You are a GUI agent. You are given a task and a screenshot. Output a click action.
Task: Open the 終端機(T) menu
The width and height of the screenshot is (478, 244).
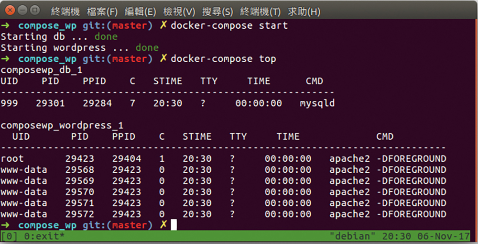click(260, 11)
